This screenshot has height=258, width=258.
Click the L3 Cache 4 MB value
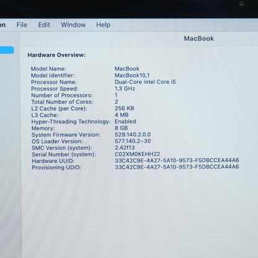[122, 115]
